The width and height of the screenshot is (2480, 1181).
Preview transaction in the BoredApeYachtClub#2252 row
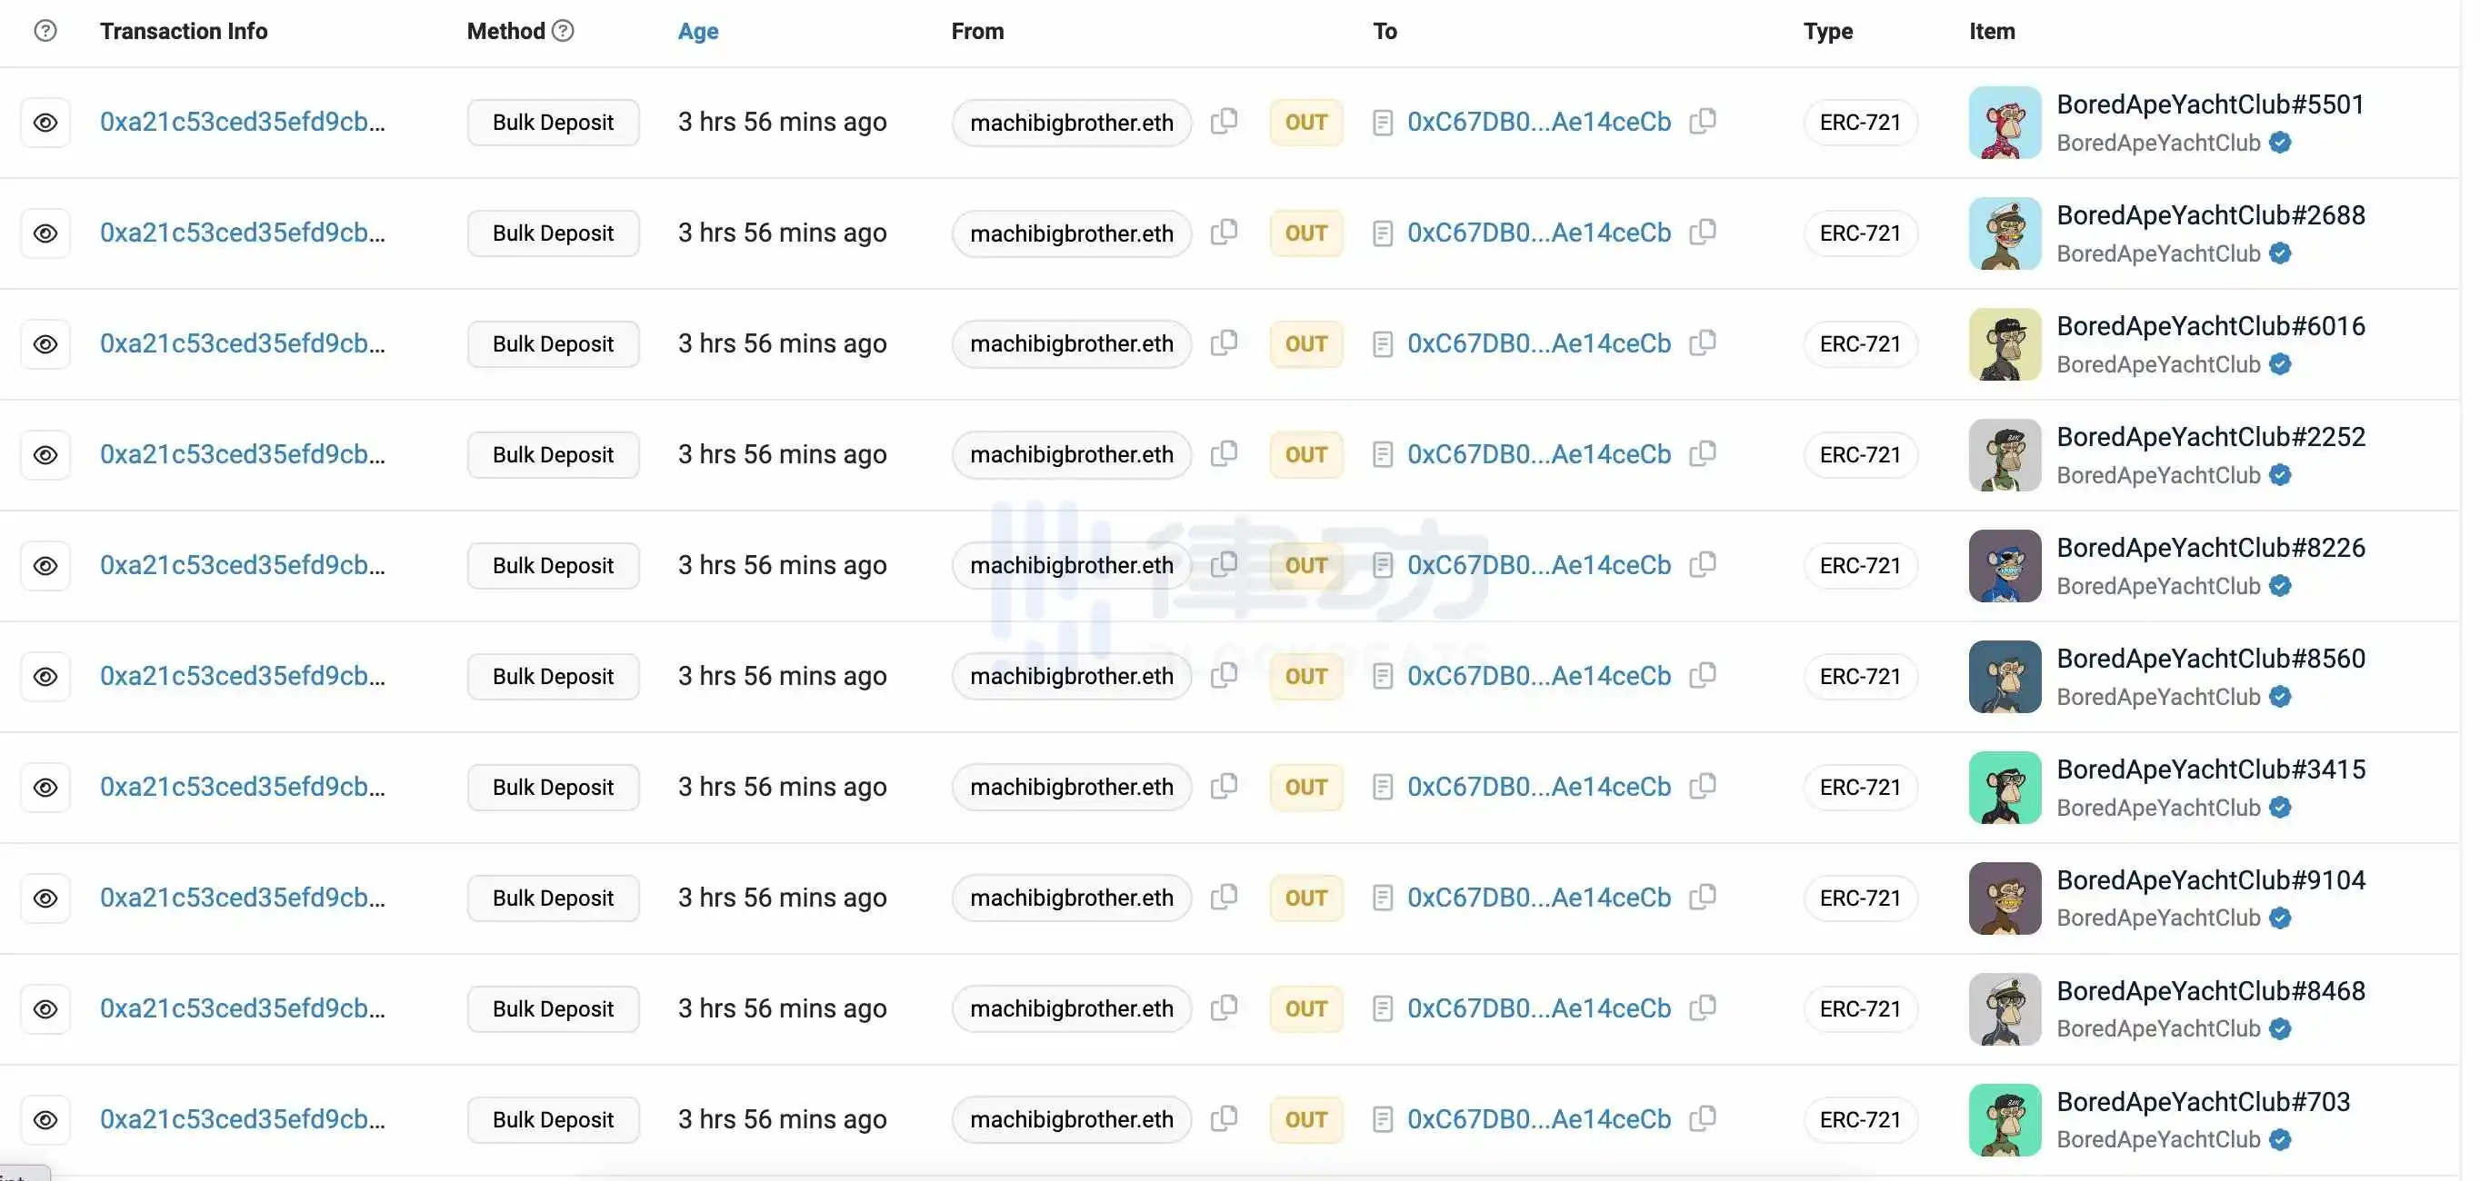pyautogui.click(x=45, y=455)
